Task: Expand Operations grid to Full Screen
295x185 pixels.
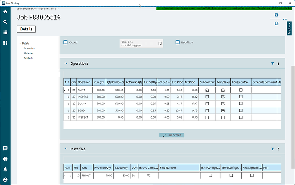Action: (x=172, y=135)
